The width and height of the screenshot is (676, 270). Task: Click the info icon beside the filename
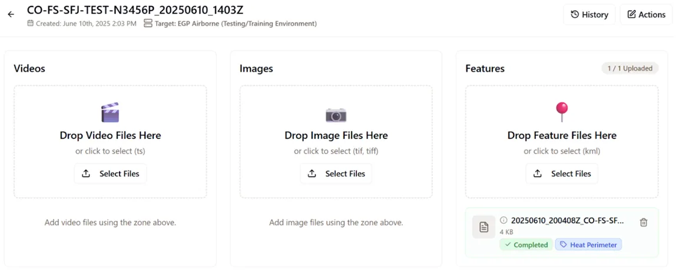pyautogui.click(x=503, y=221)
